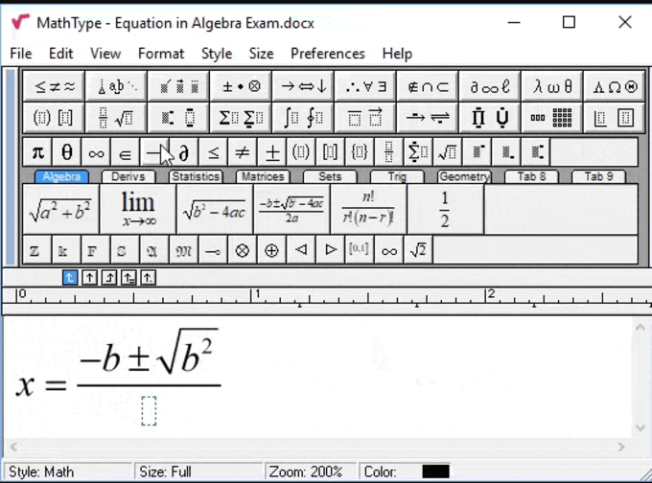The image size is (652, 483).
Task: Insert the limit to infinity expression
Action: click(138, 208)
